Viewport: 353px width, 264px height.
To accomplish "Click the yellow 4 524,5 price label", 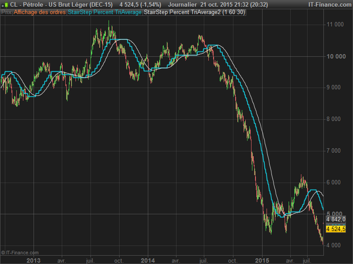I will click(336, 229).
